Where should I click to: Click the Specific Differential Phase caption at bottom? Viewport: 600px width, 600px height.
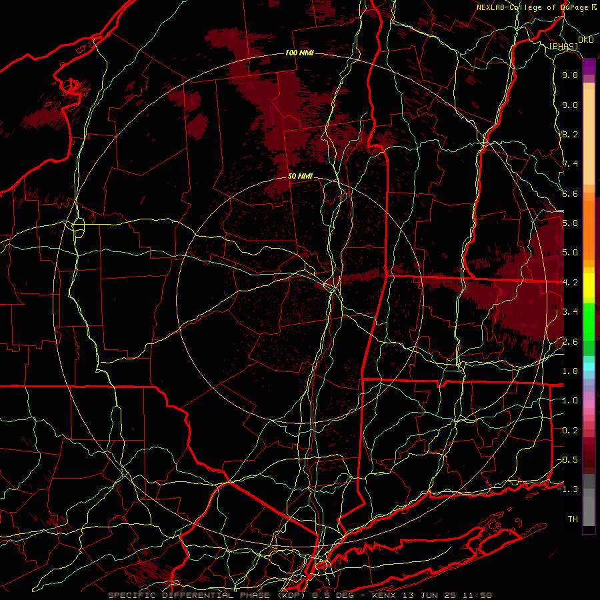(299, 595)
